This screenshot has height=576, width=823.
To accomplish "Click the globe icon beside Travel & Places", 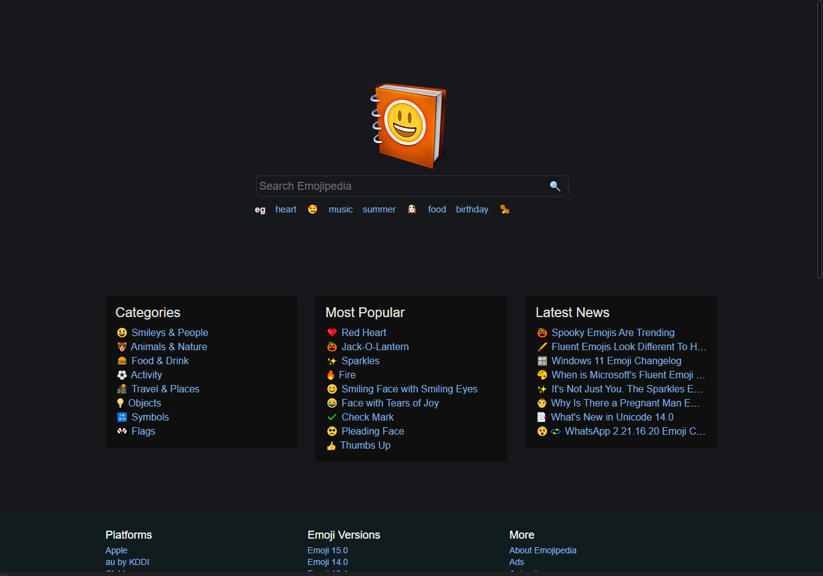I will pos(122,389).
